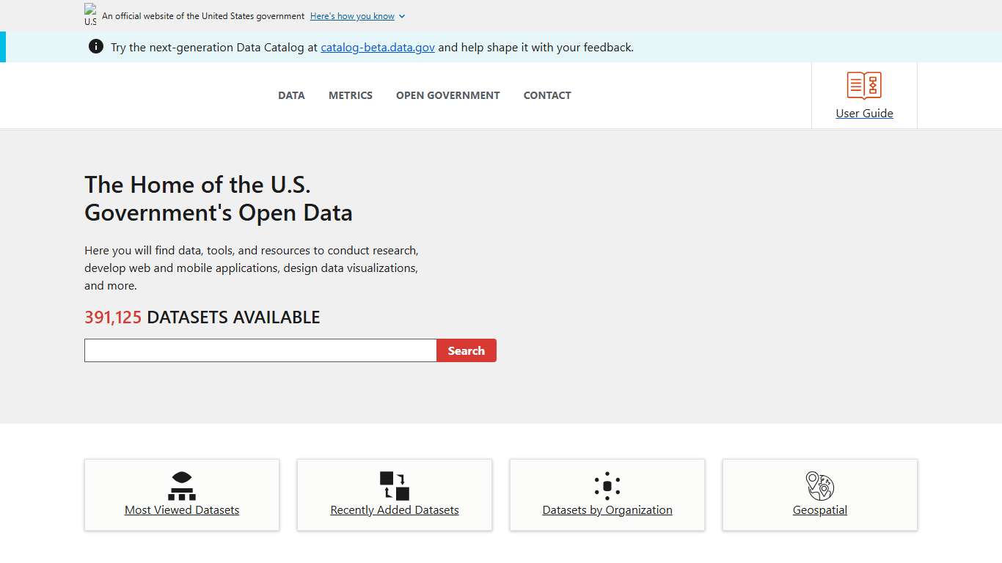The image size is (1002, 563).
Task: Open the Recently Added Datasets link
Action: (x=394, y=509)
